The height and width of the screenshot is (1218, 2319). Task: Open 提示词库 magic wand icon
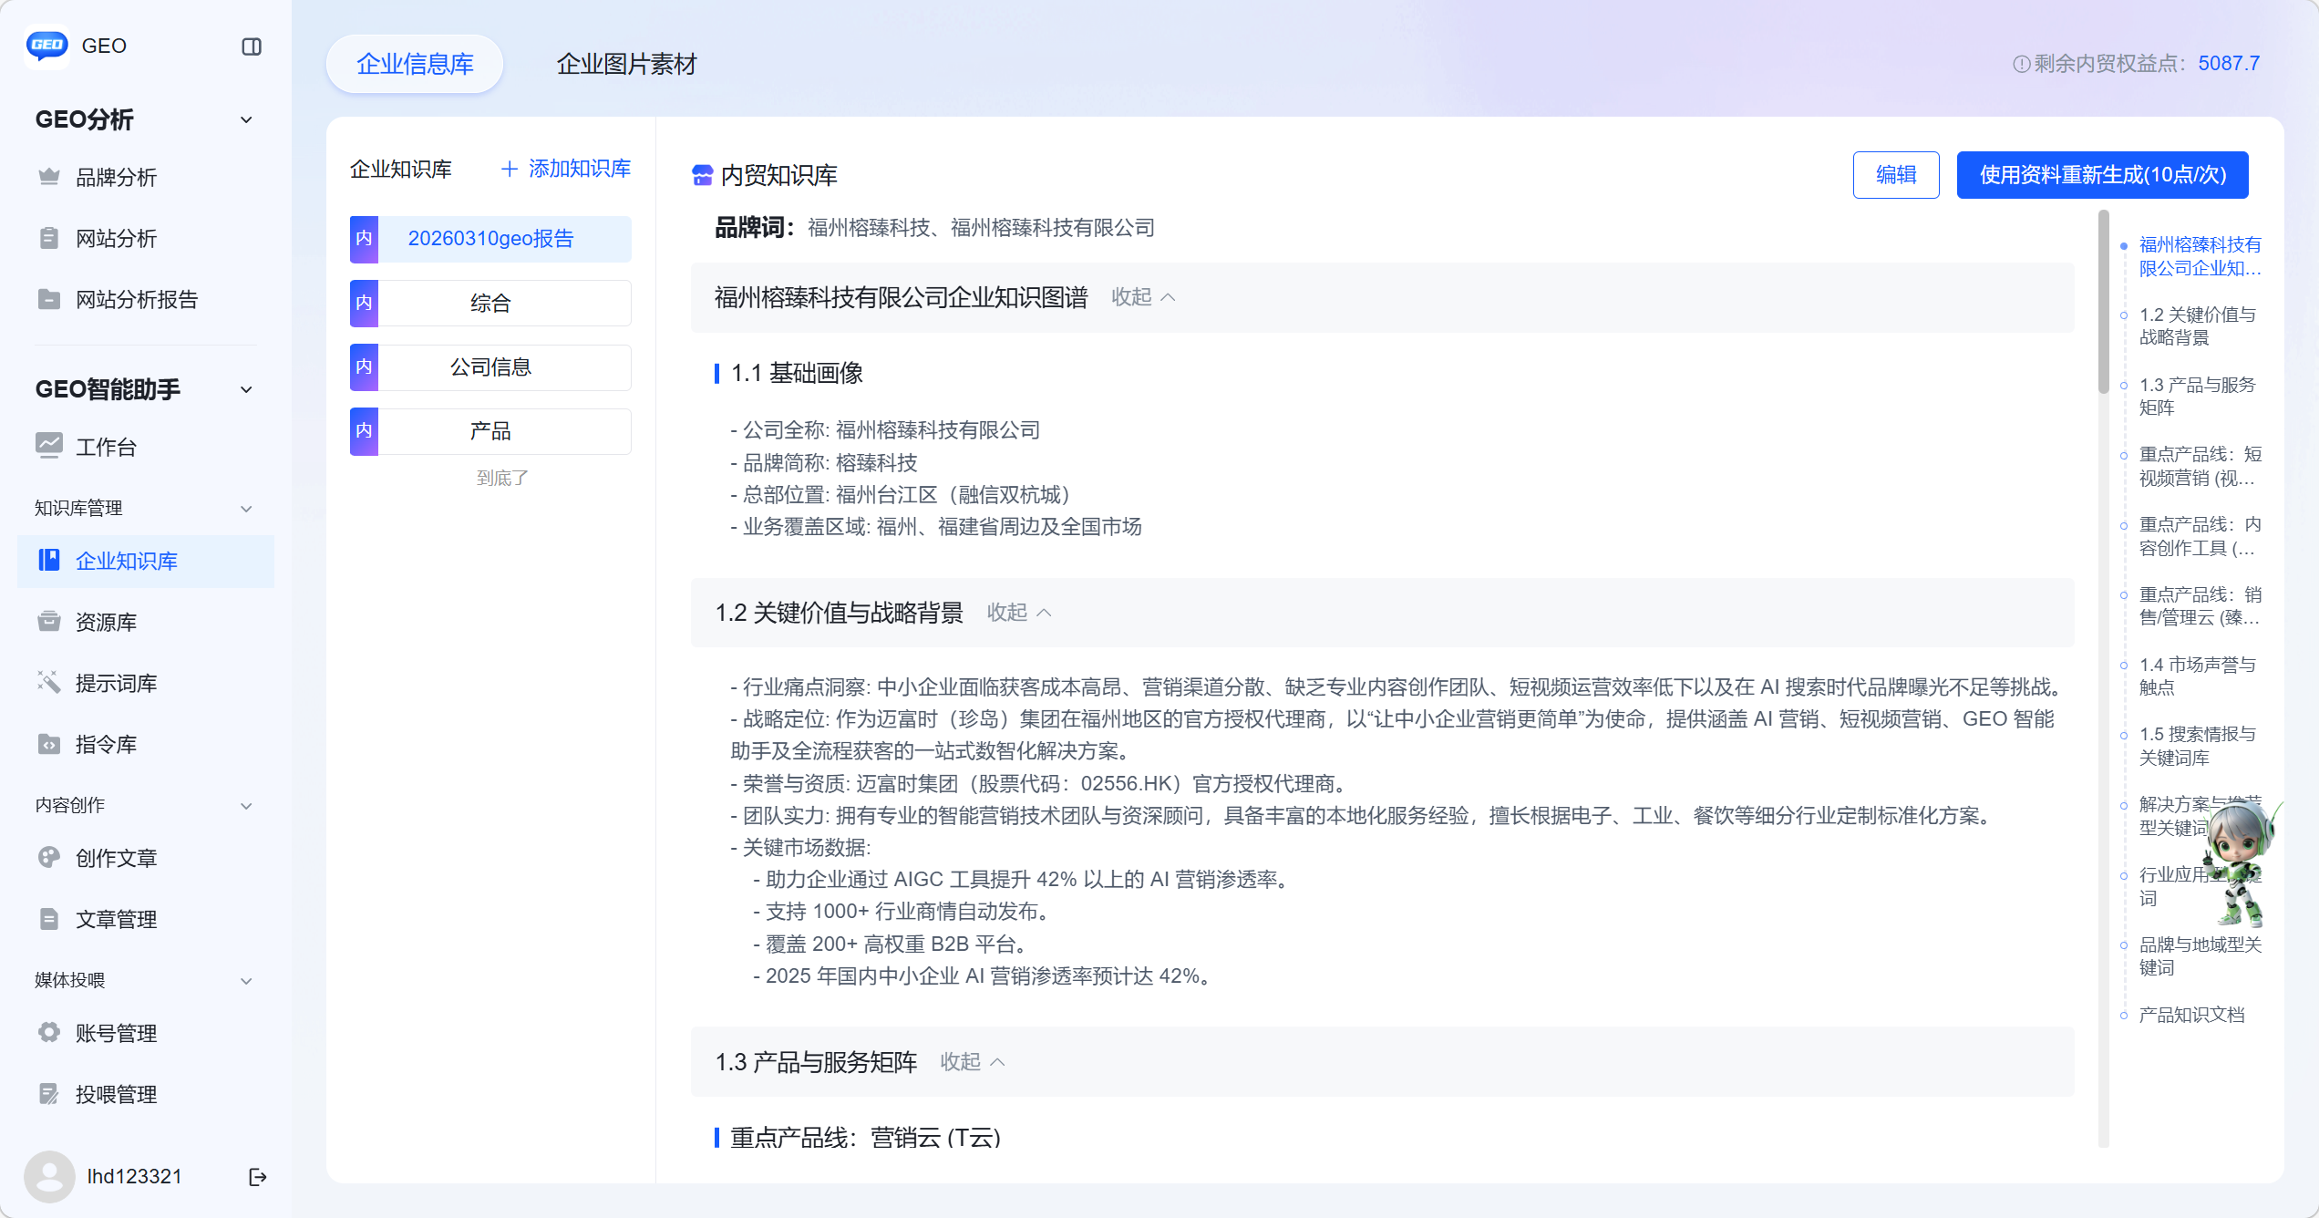[49, 683]
